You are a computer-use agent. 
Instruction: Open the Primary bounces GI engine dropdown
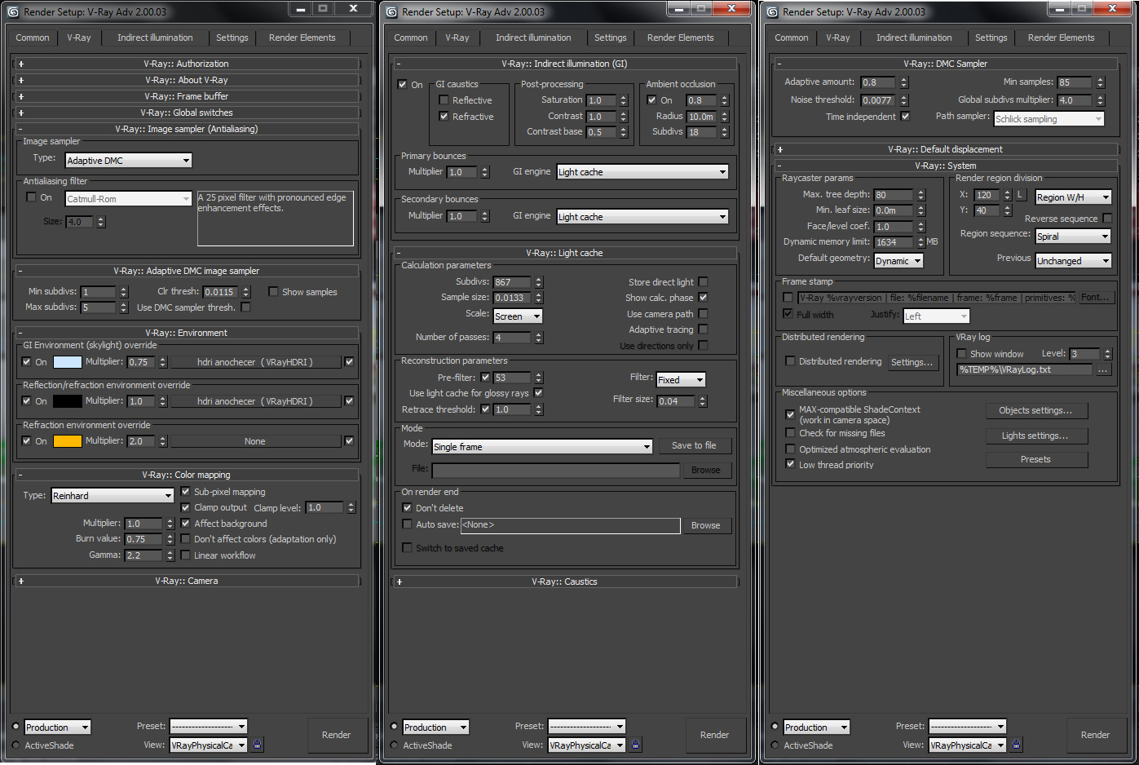pos(642,172)
